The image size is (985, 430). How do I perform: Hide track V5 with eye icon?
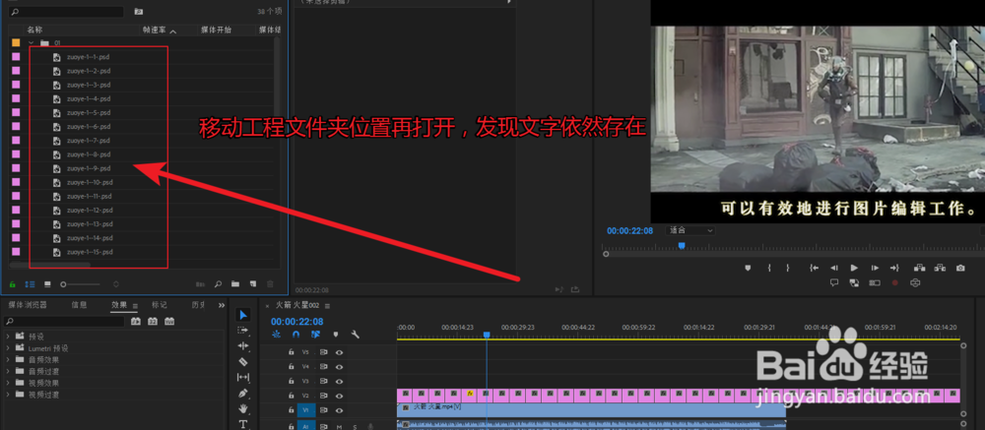click(x=340, y=352)
